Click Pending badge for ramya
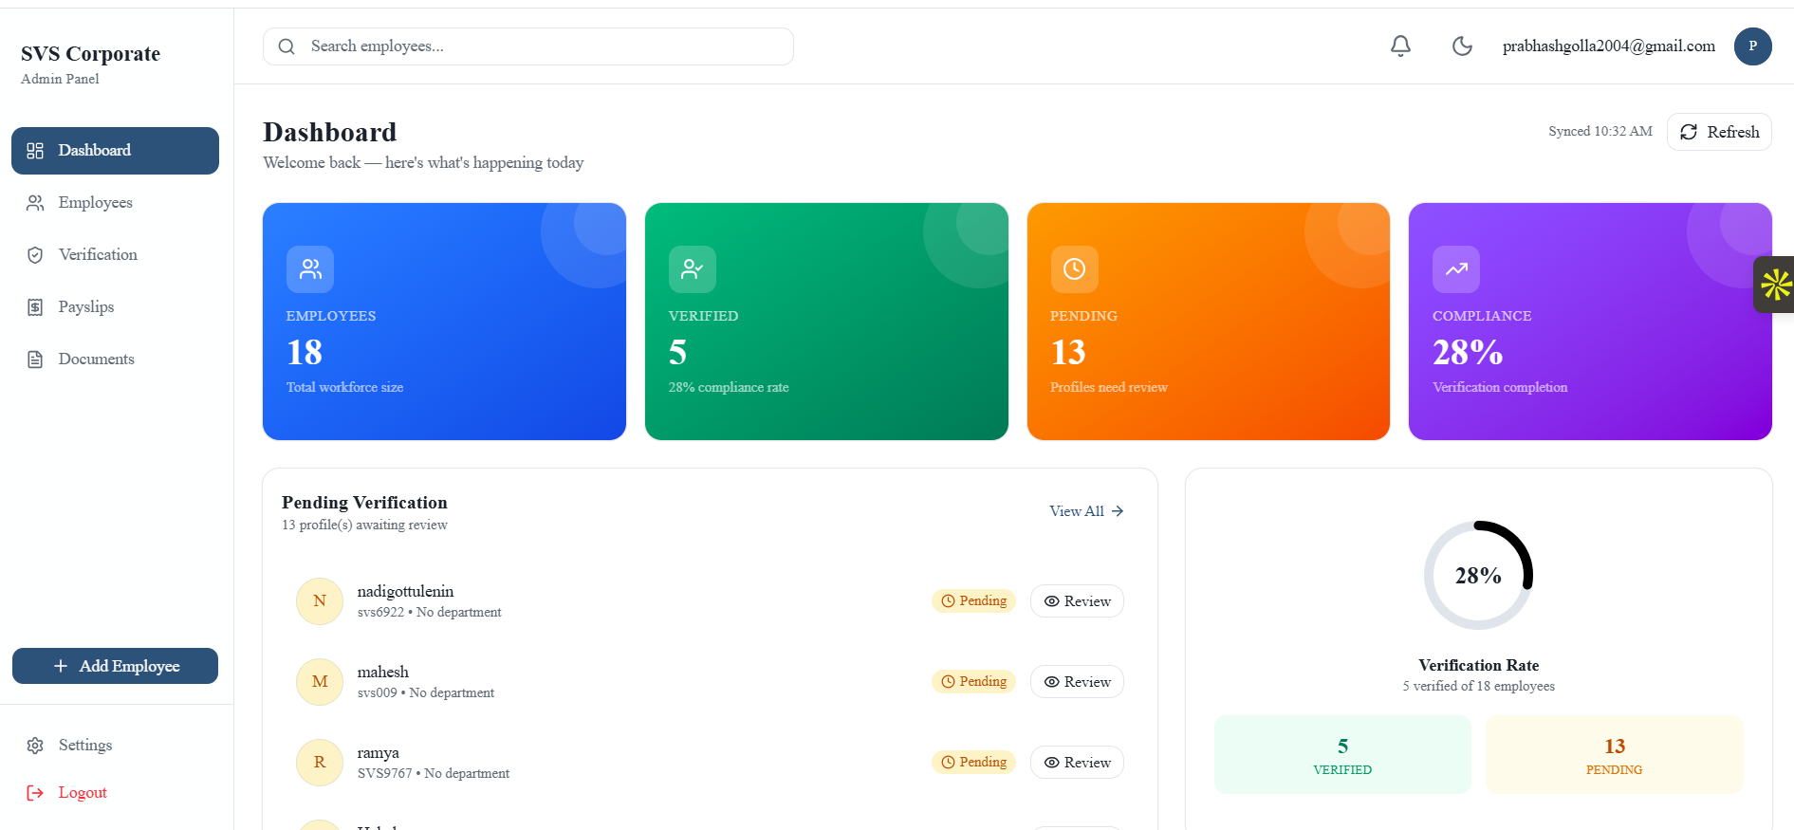 point(973,763)
